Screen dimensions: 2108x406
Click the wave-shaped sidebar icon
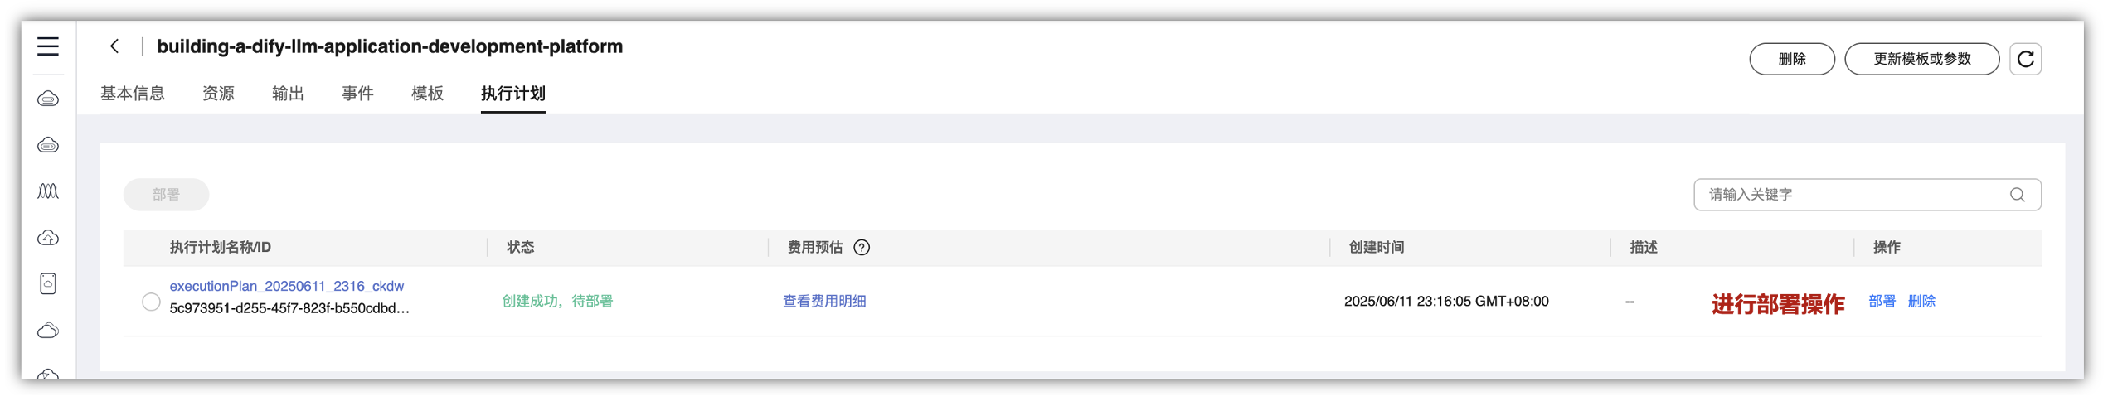[48, 191]
